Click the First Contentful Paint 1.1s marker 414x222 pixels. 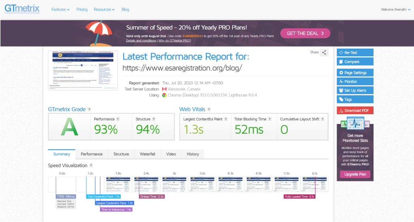[x=104, y=196]
